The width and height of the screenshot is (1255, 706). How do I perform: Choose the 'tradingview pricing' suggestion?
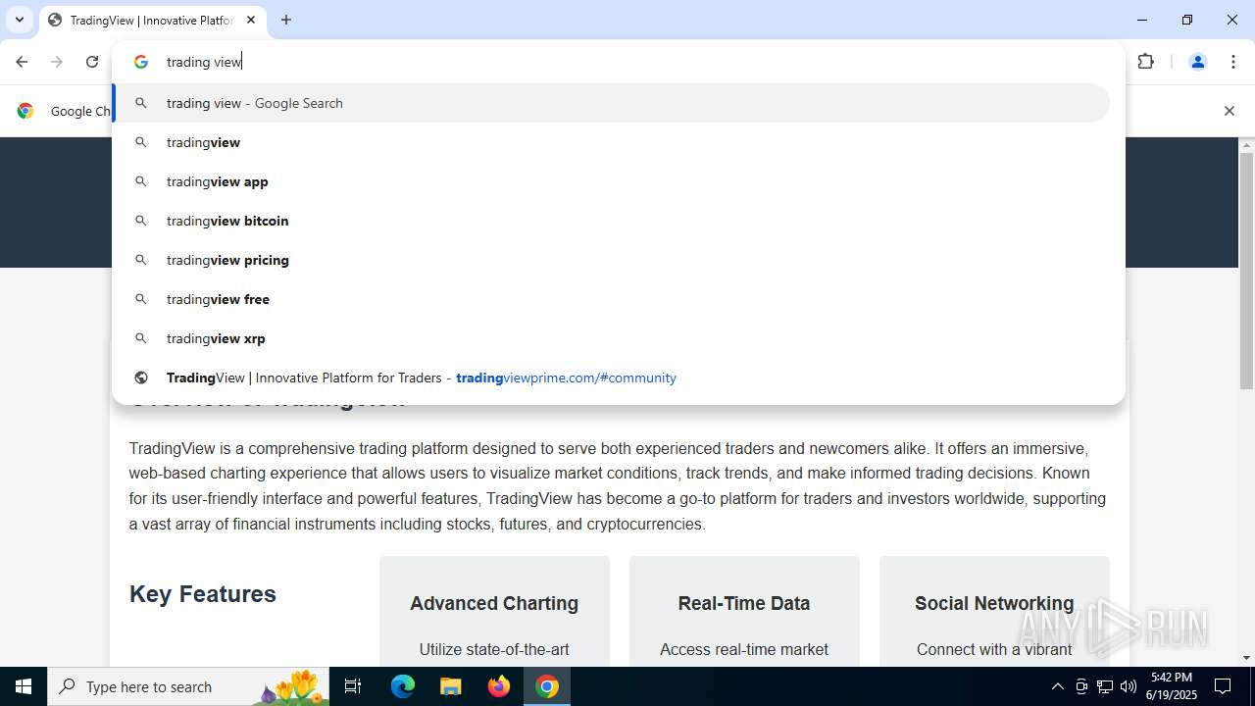pyautogui.click(x=611, y=260)
